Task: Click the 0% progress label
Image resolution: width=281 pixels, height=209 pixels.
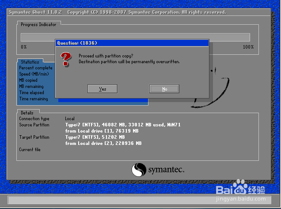Action: 24,47
